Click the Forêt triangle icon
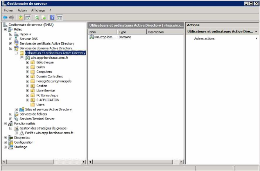The image size is (260, 171). click(x=22, y=133)
